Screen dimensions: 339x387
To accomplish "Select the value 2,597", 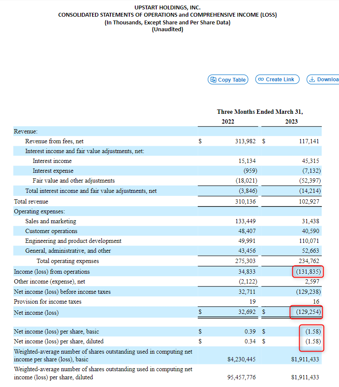I will pos(312,281).
